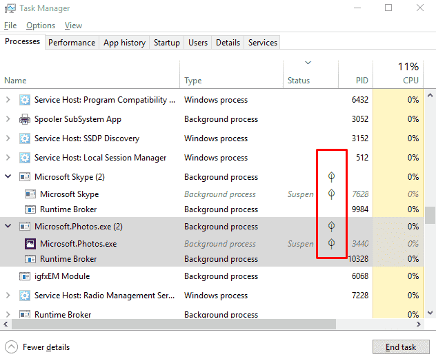Click Runtime Broker icon under Microsoft Skype

click(x=30, y=209)
